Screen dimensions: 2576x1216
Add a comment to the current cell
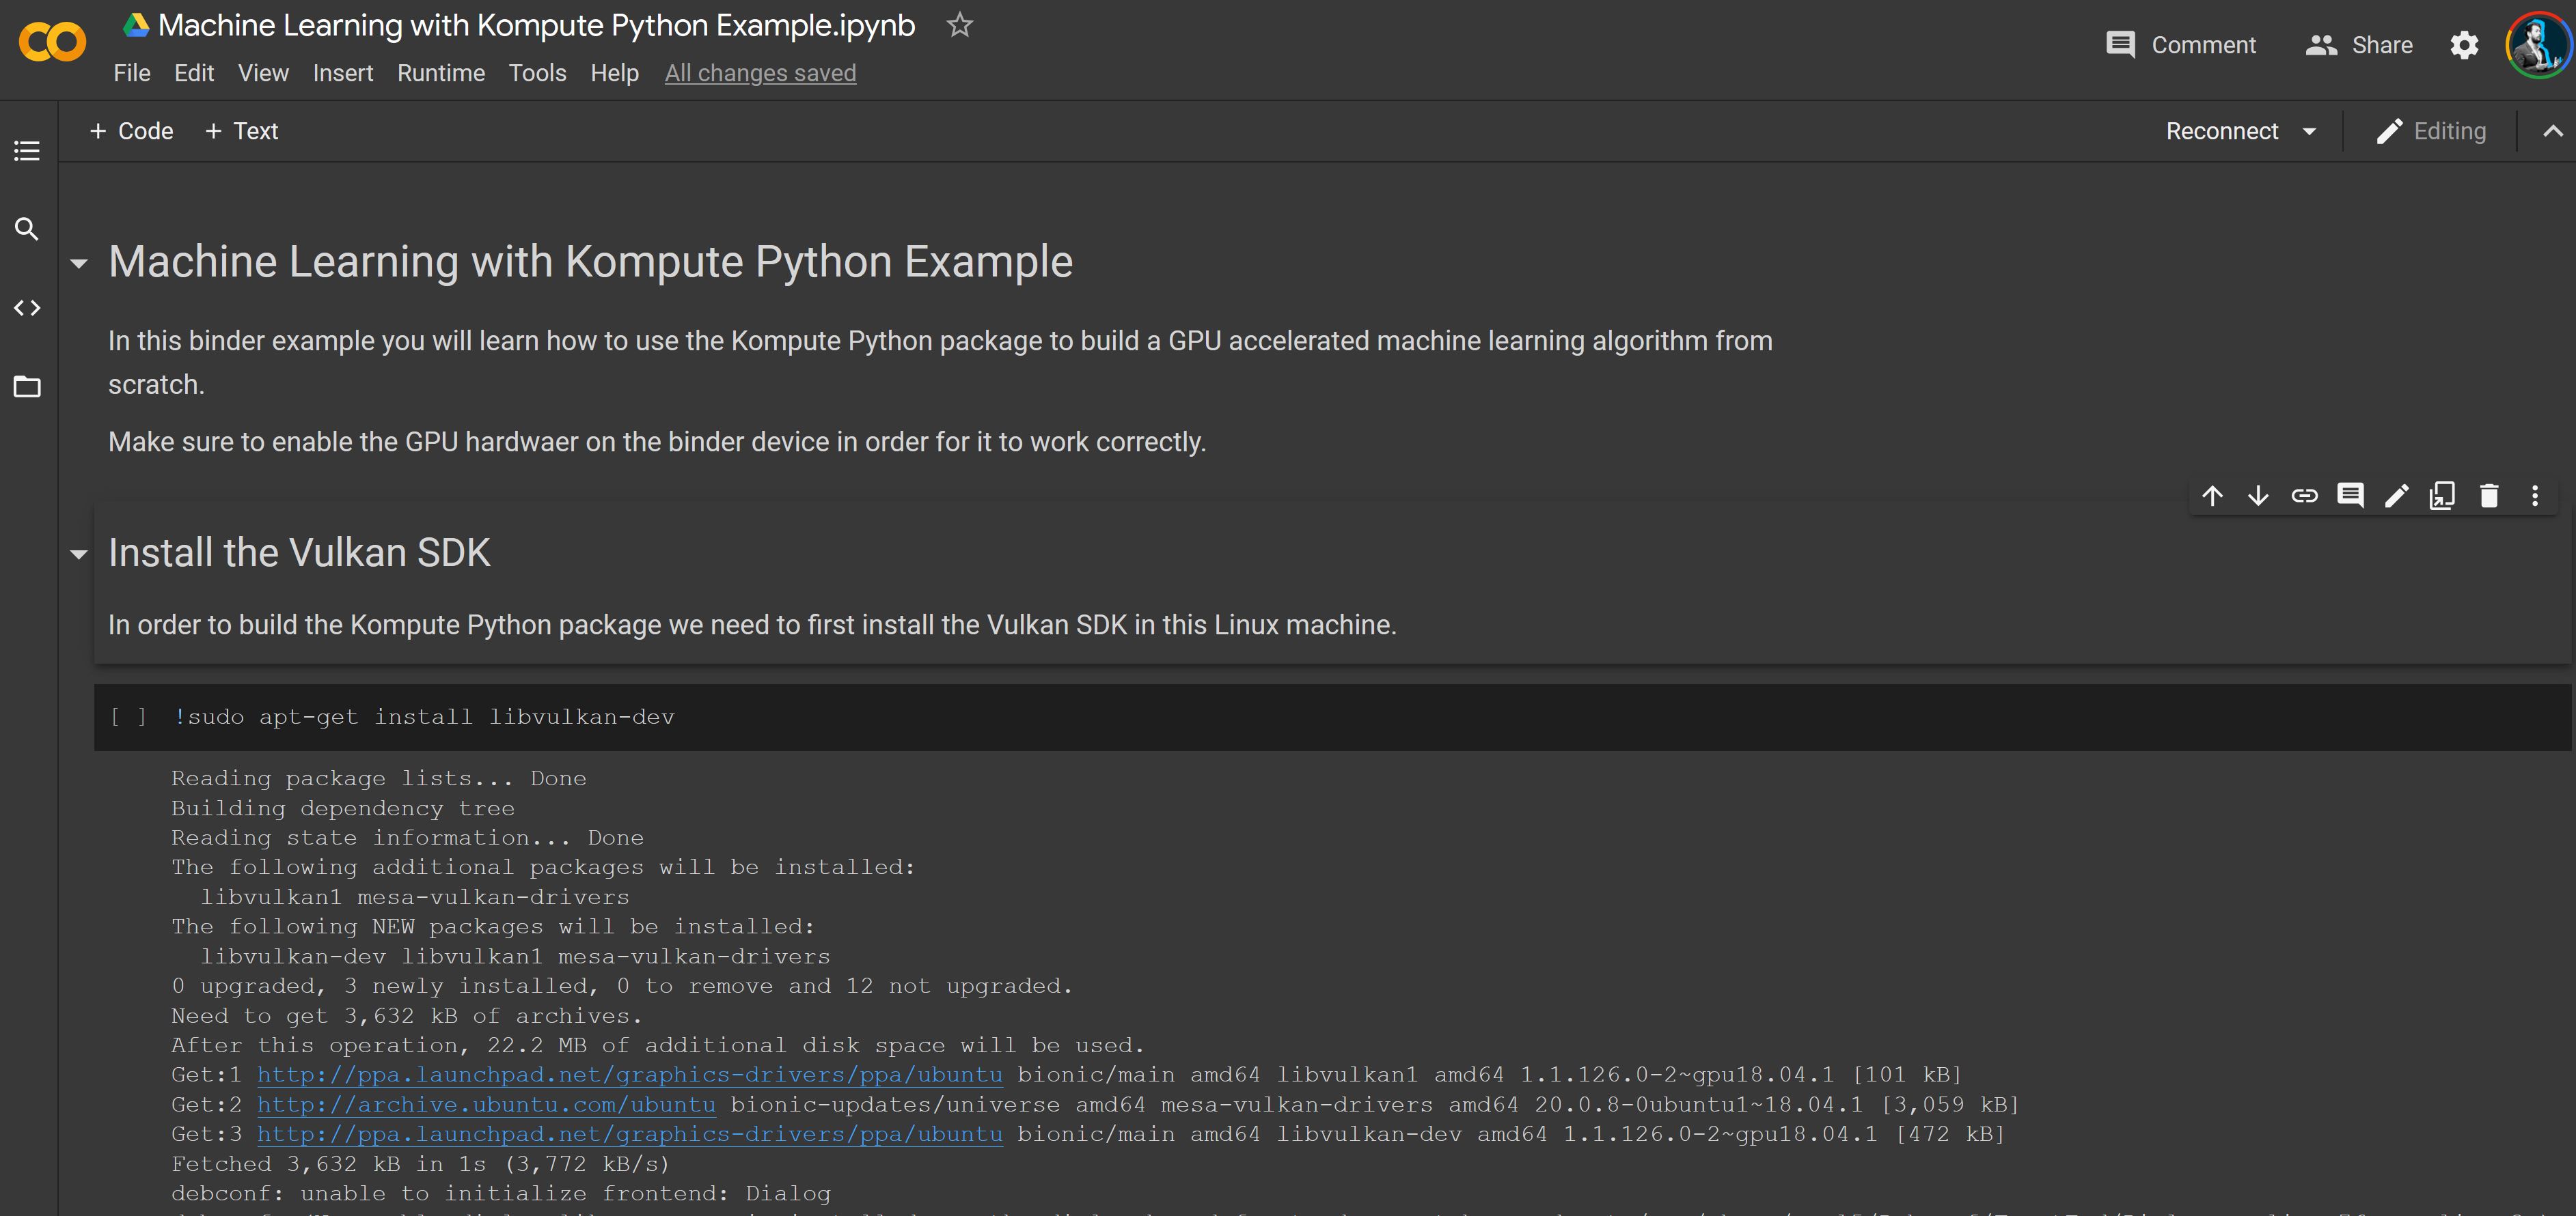point(2351,494)
